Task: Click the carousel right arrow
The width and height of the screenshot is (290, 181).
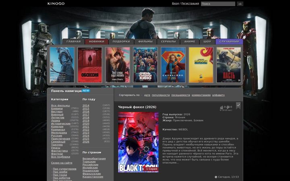Action: pyautogui.click(x=239, y=65)
